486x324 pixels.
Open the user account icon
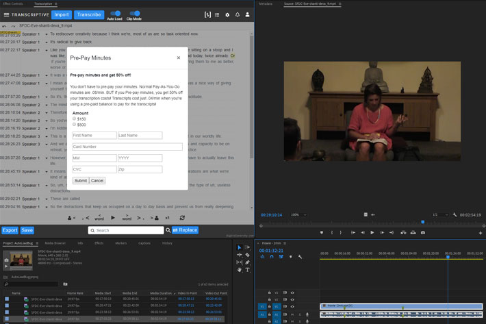click(x=247, y=14)
